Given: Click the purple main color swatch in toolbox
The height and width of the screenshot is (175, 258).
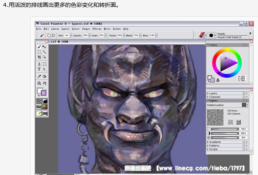Looking at the screenshot, I should [44, 93].
